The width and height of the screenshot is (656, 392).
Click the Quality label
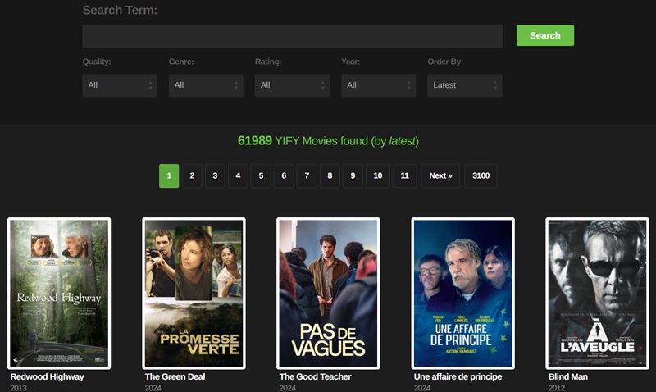[x=97, y=62]
